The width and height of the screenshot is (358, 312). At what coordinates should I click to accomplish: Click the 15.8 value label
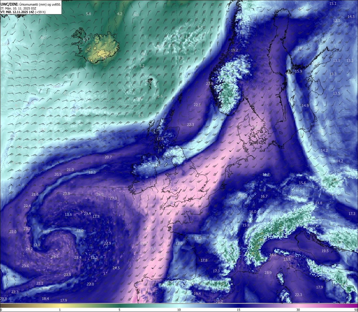[x=246, y=225]
